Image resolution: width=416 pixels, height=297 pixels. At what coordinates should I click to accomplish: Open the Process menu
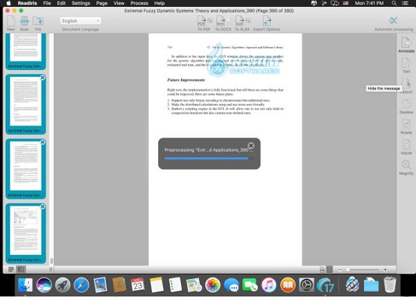pos(139,3)
